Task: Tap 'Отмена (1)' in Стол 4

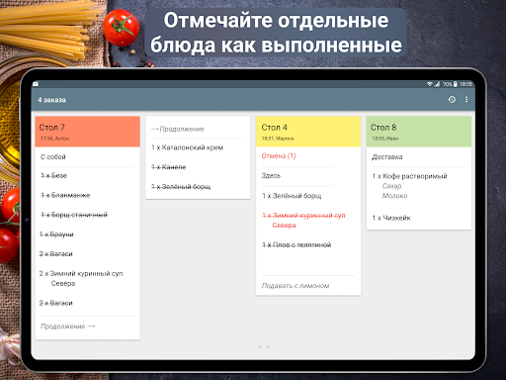Action: click(x=279, y=155)
